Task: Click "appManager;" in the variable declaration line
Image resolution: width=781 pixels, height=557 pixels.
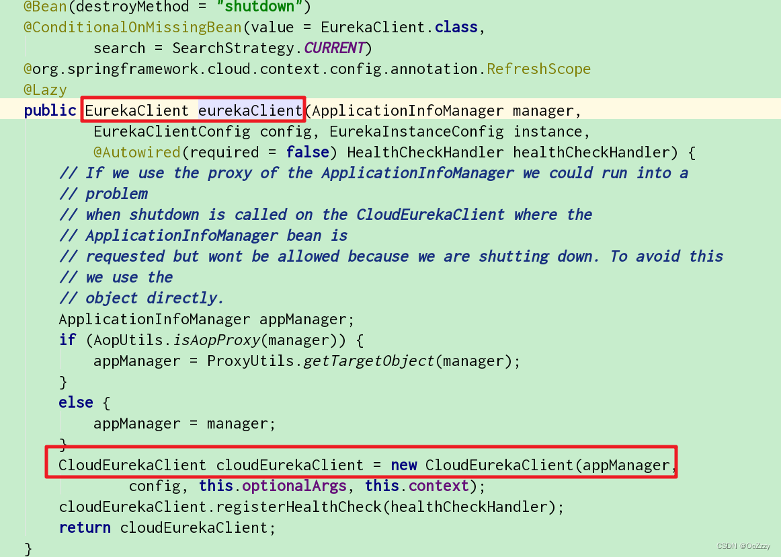Action: coord(307,319)
